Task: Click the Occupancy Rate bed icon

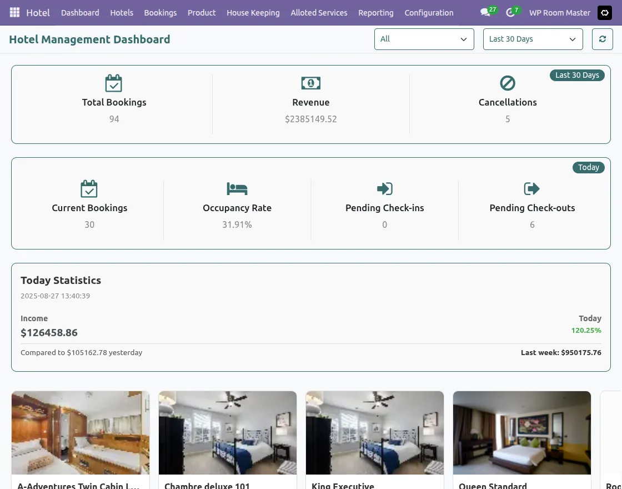Action: pyautogui.click(x=237, y=189)
